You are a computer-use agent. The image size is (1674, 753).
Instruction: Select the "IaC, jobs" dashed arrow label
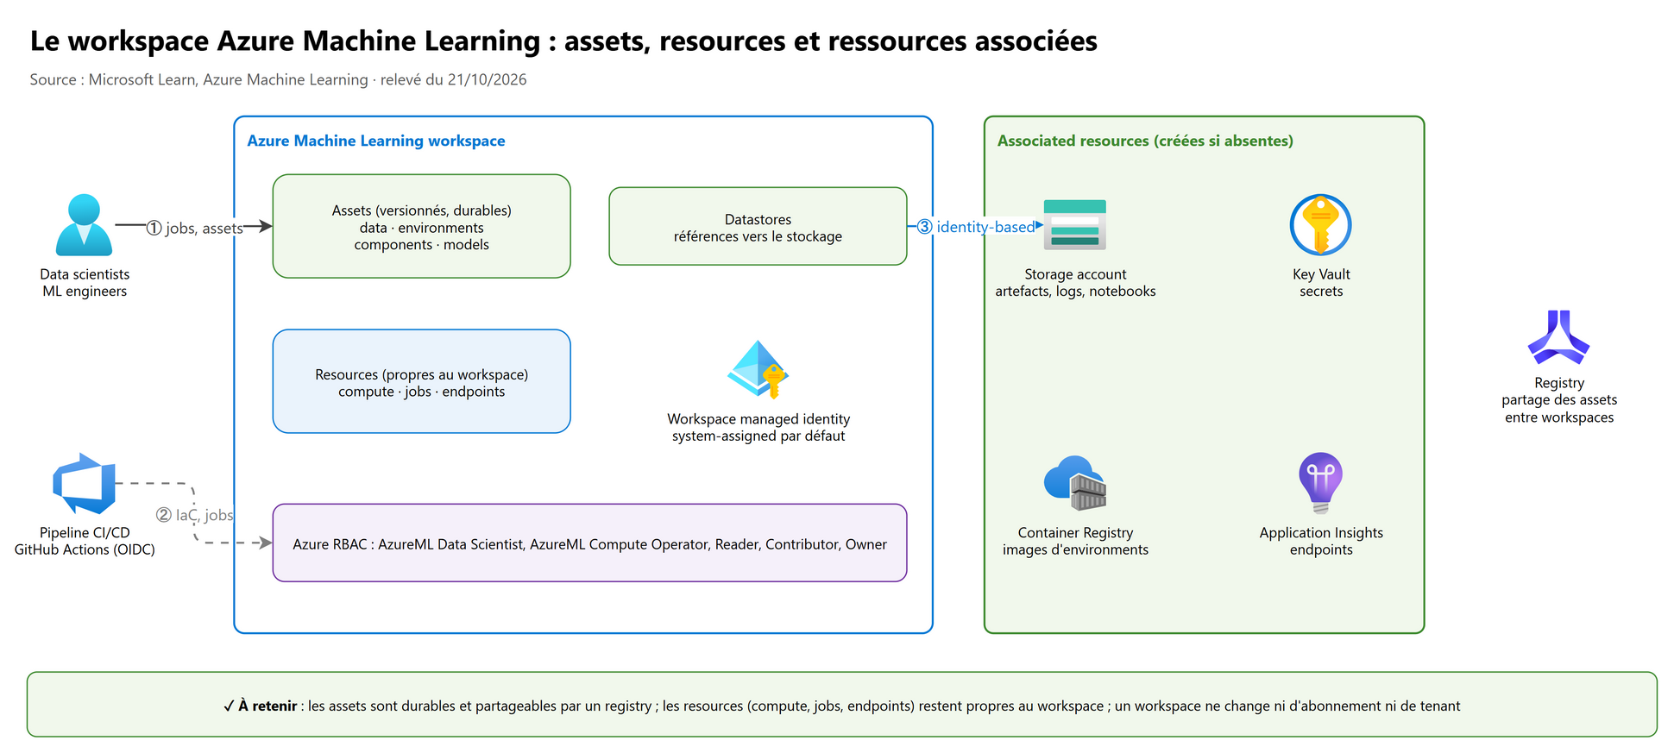click(195, 515)
